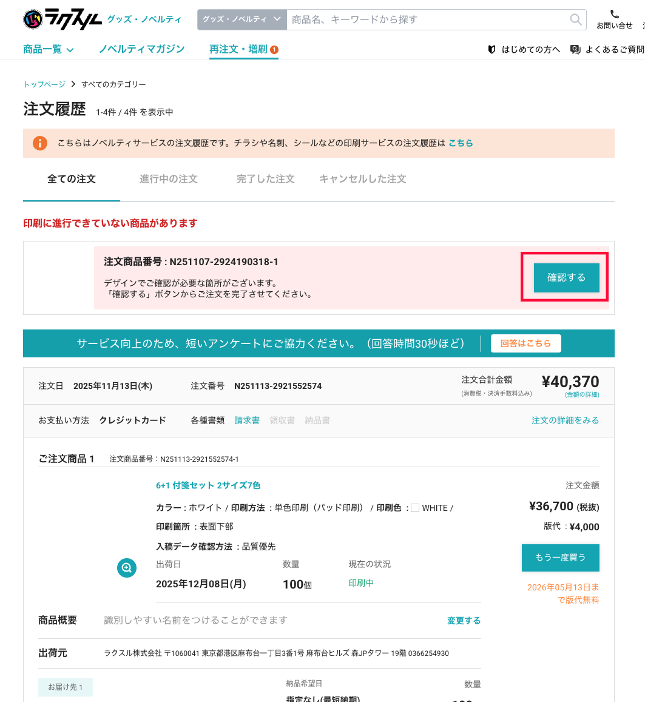Viewport: 645px width, 702px height.
Task: Click the お届け先 1 label
Action: pos(66,687)
